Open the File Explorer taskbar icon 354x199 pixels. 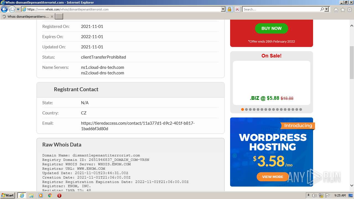31,195
